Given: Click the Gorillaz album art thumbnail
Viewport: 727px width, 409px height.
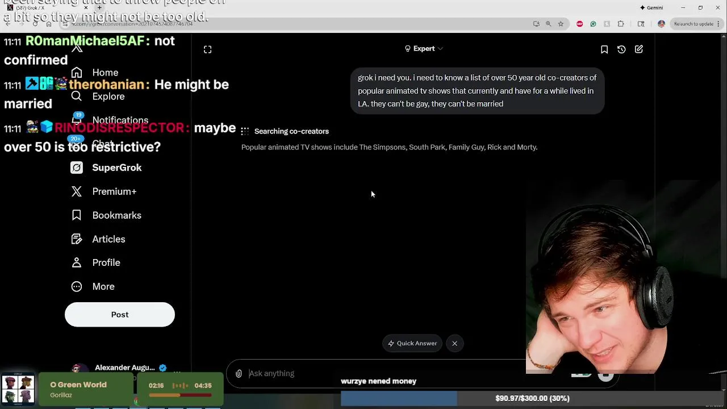Looking at the screenshot, I should (x=18, y=390).
